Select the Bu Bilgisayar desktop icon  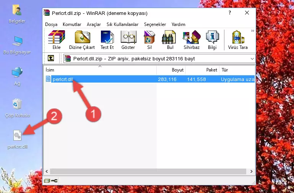pyautogui.click(x=17, y=45)
